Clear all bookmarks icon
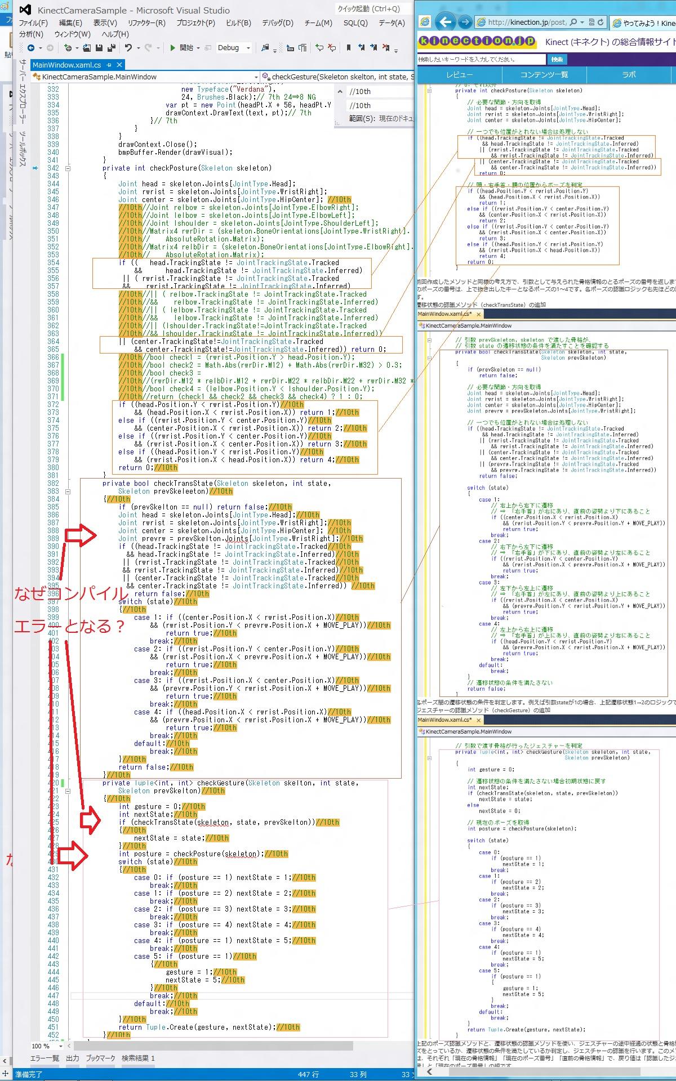The height and width of the screenshot is (1081, 676). click(386, 48)
